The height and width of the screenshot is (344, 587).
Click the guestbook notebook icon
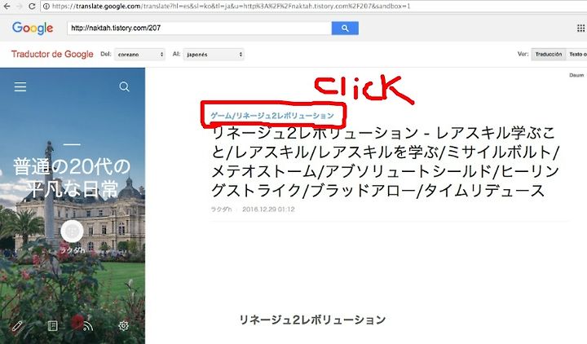point(53,325)
